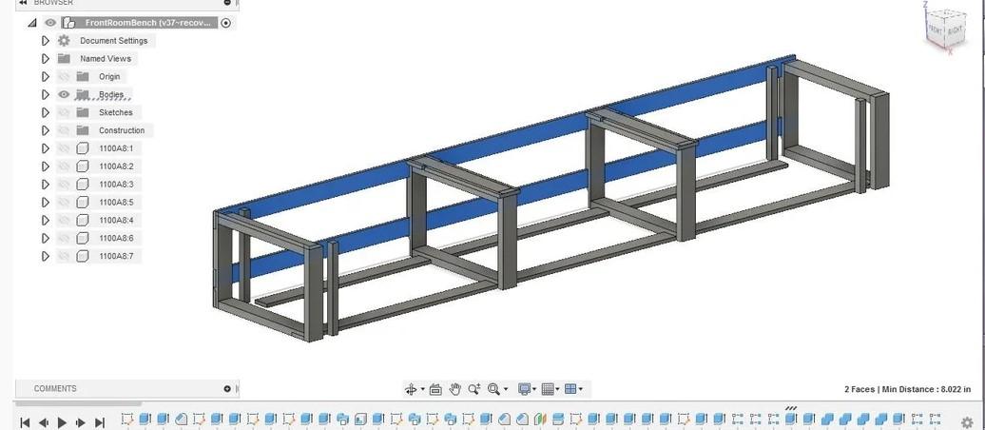Click the Viewports layout icon

570,390
